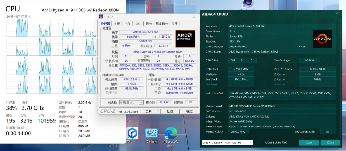Open the 控制面板 desktop icon
346x151 pixels.
coord(151,136)
